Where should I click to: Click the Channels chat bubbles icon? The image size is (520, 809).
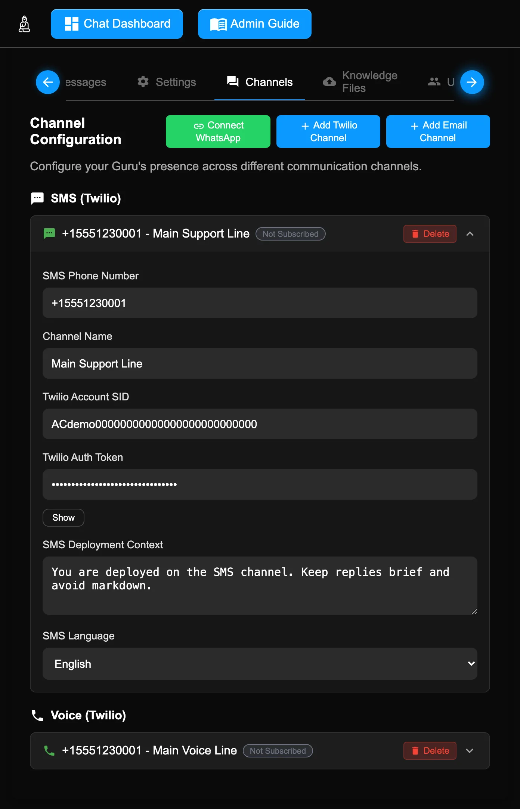[x=233, y=81]
